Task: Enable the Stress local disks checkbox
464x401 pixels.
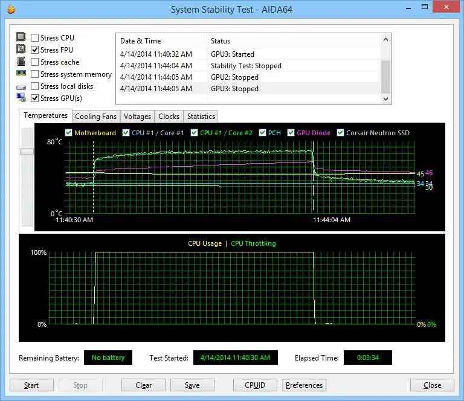Action: tap(34, 86)
